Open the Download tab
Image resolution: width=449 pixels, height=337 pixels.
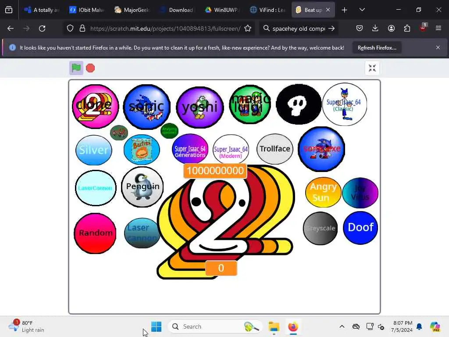pos(178,10)
